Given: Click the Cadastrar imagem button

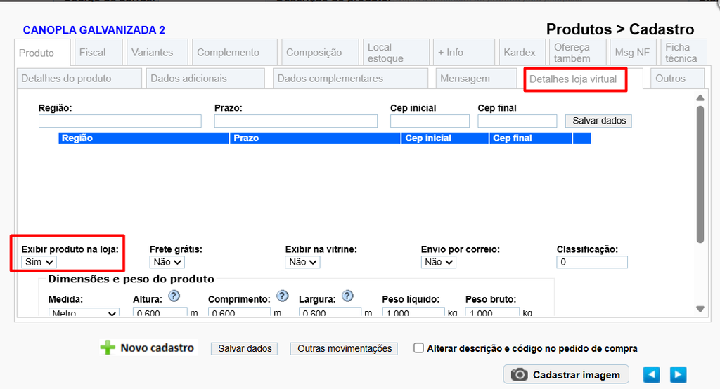Looking at the screenshot, I should (566, 375).
